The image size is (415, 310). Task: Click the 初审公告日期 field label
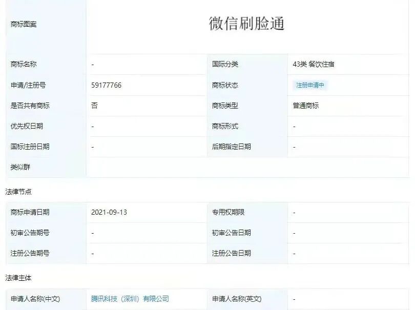point(231,233)
